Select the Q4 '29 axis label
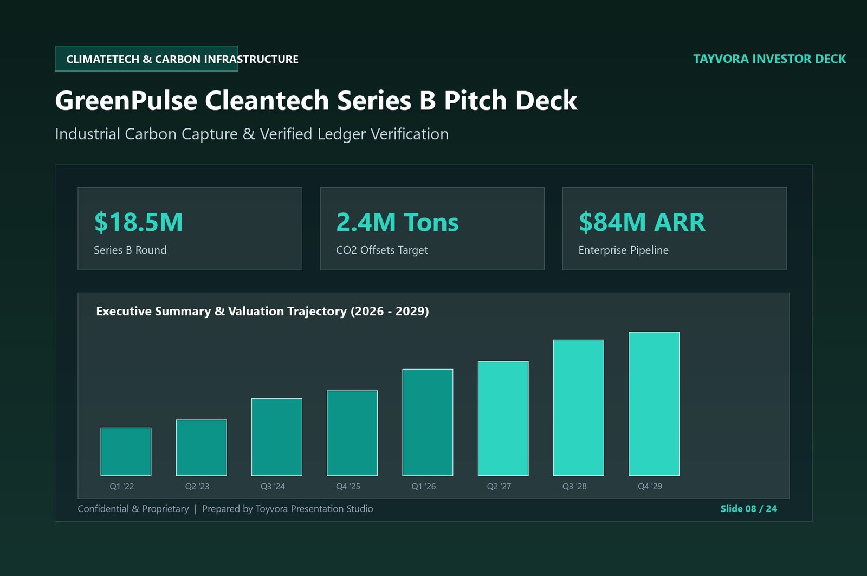Image resolution: width=867 pixels, height=576 pixels. (650, 486)
